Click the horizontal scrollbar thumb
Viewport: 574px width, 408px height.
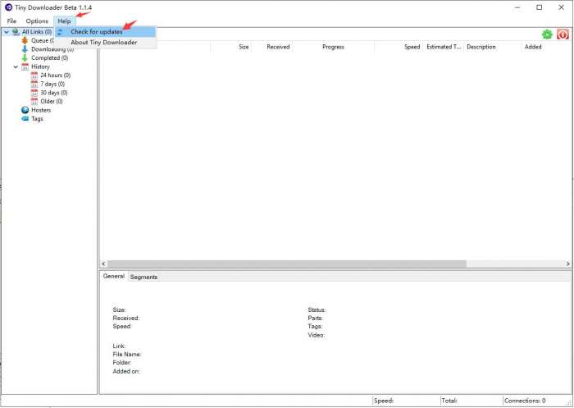(287, 264)
